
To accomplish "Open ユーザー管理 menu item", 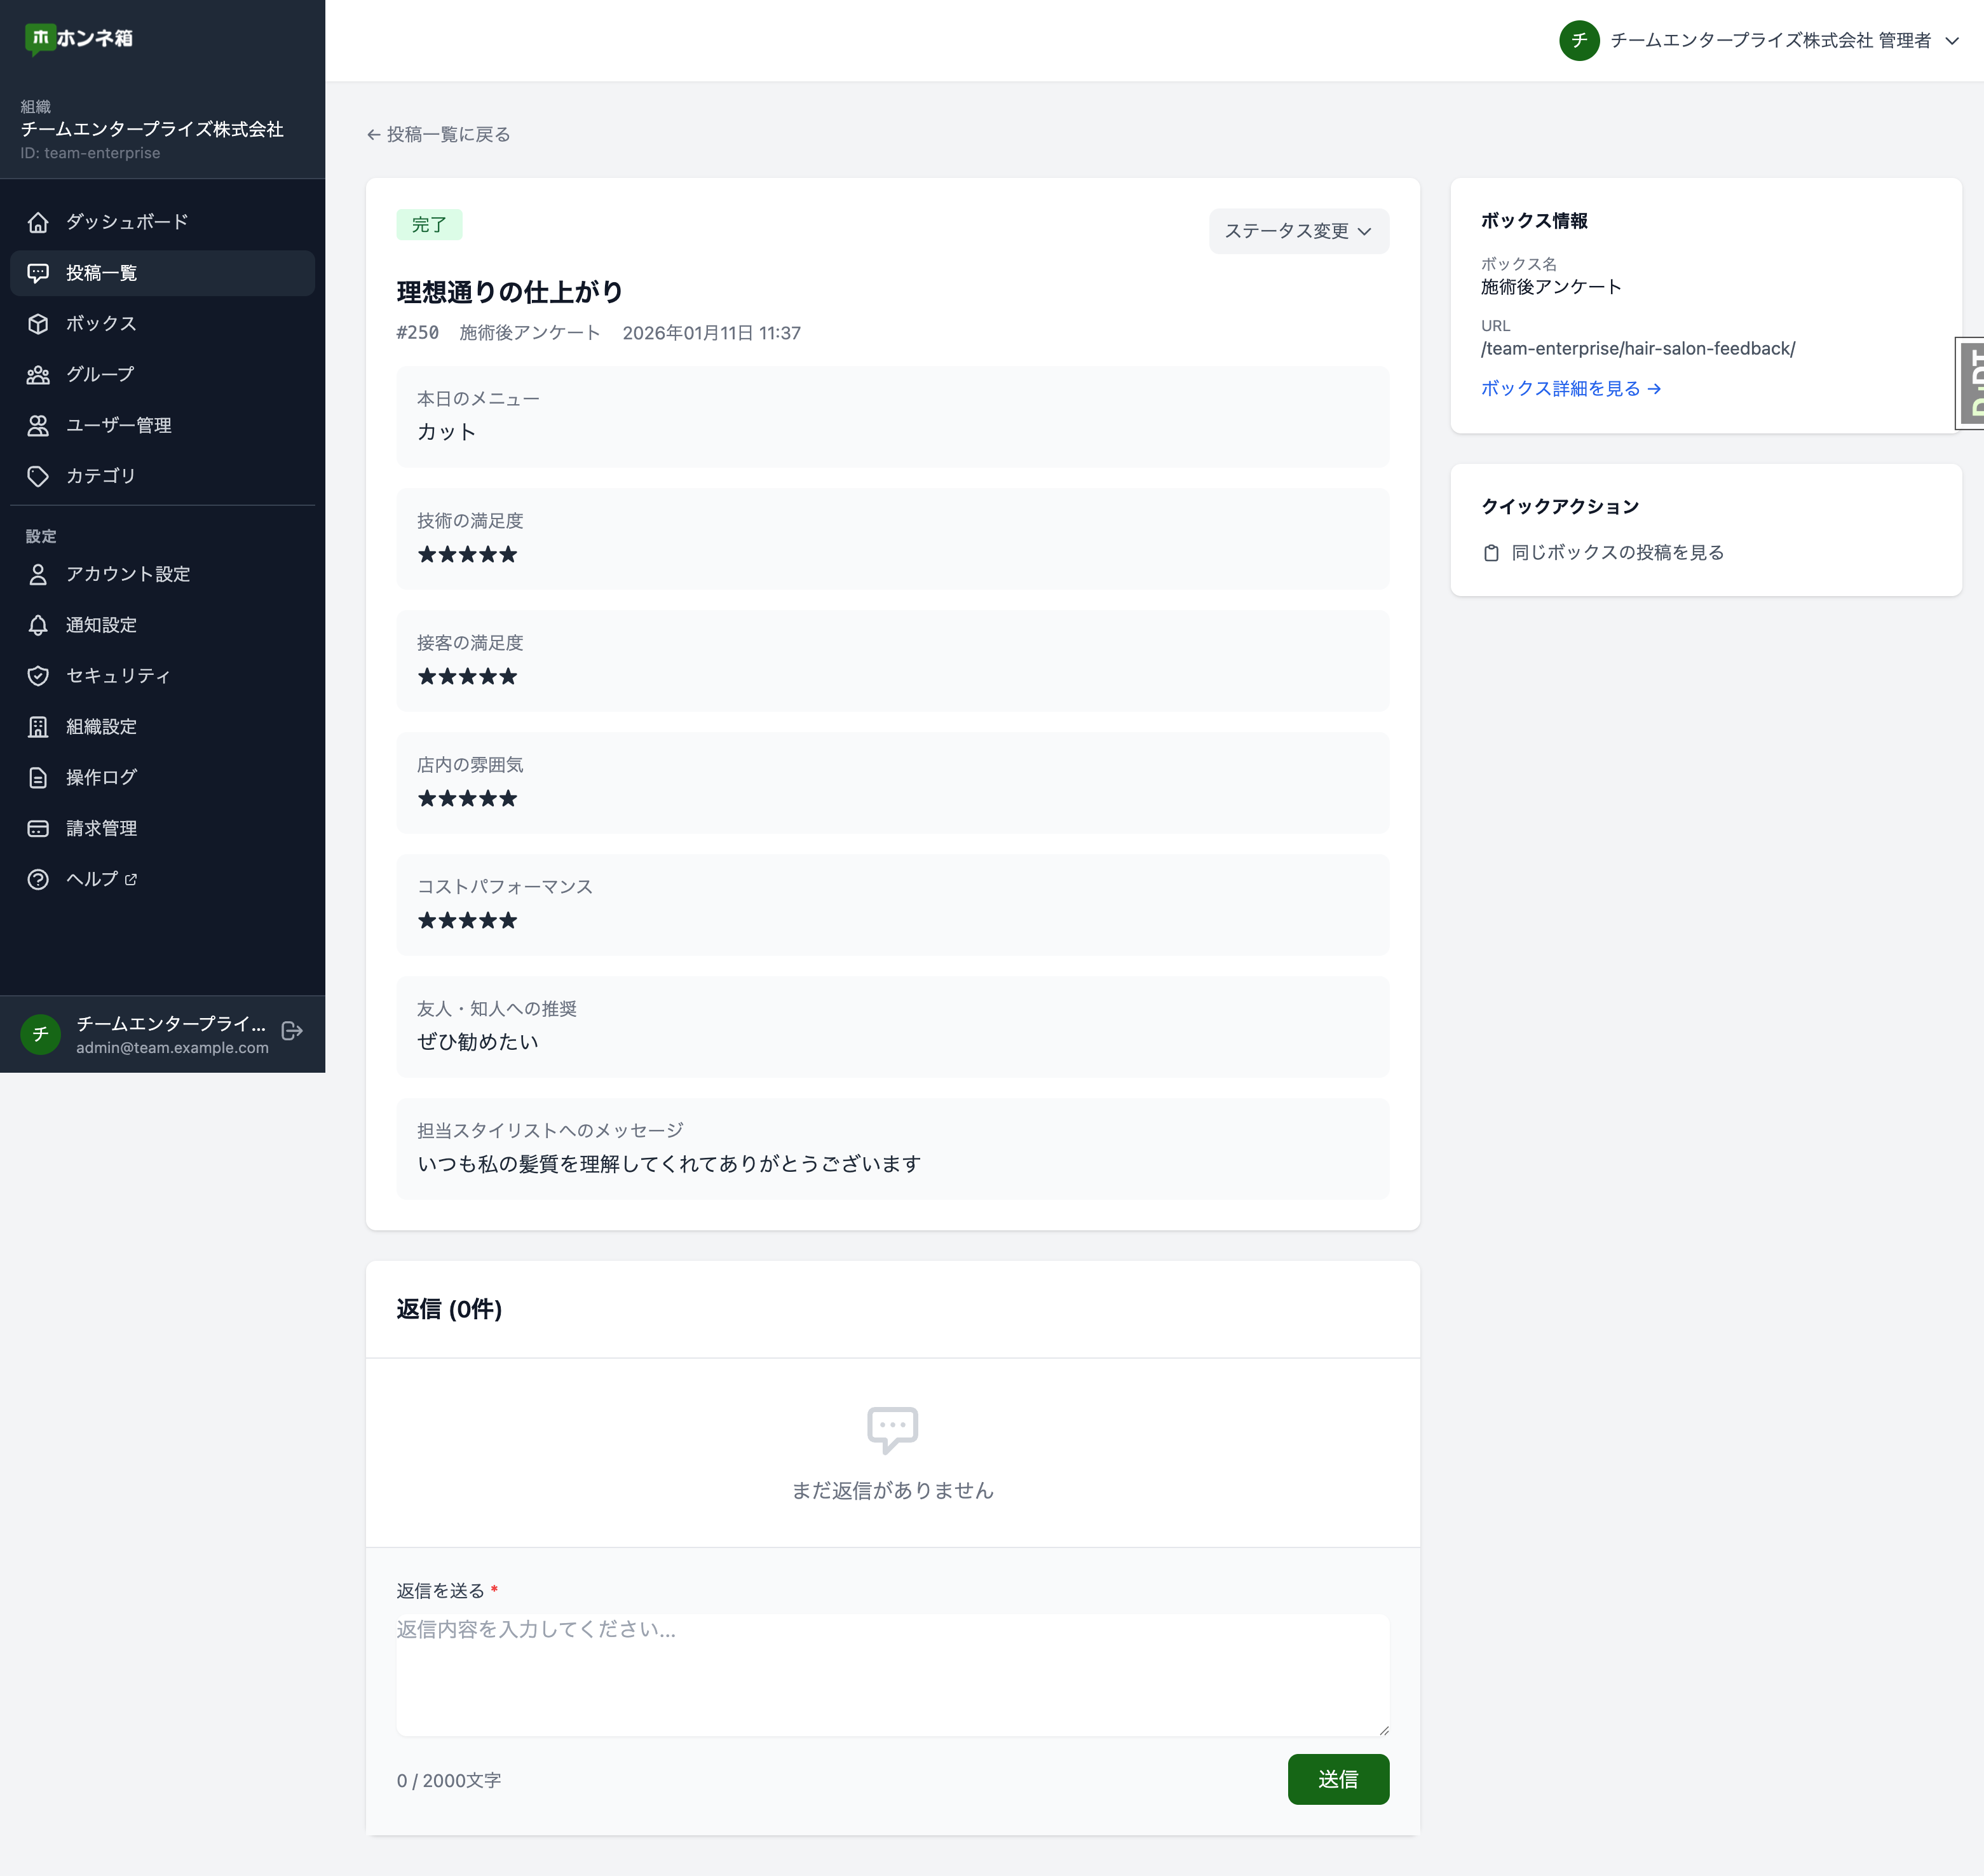I will [118, 426].
